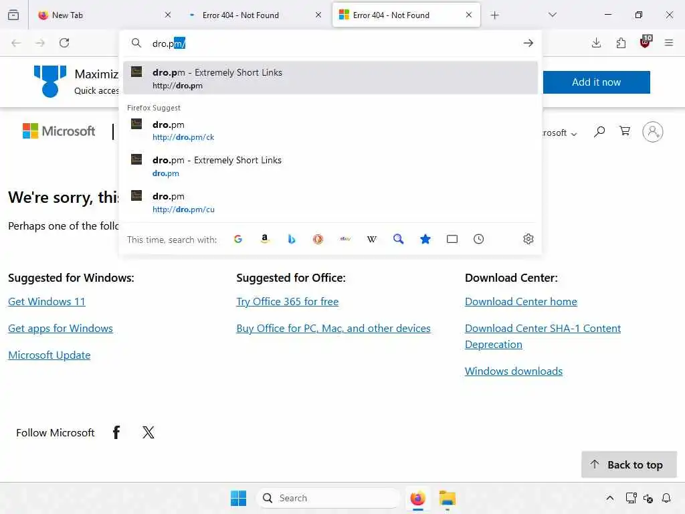Select the active Error 404 tab with Microsoft logo
Image resolution: width=685 pixels, height=514 pixels.
[406, 15]
